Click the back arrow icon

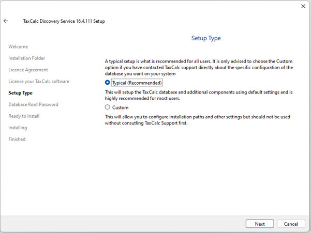pyautogui.click(x=6, y=21)
